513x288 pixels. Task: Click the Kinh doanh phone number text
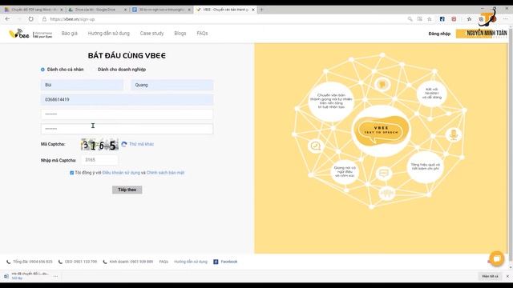click(131, 262)
